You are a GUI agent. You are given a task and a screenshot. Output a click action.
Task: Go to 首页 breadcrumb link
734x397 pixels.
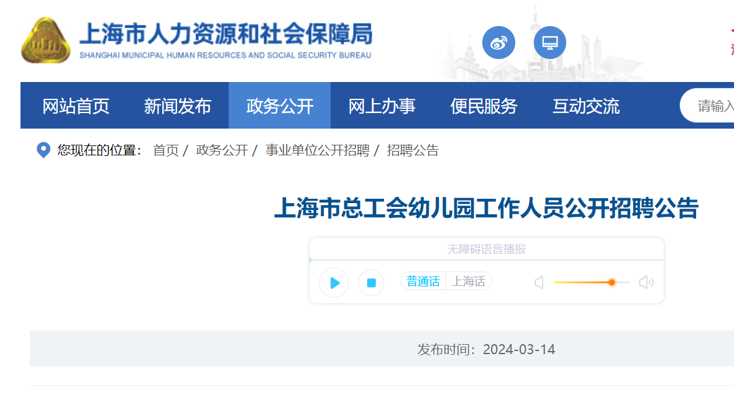pyautogui.click(x=166, y=150)
